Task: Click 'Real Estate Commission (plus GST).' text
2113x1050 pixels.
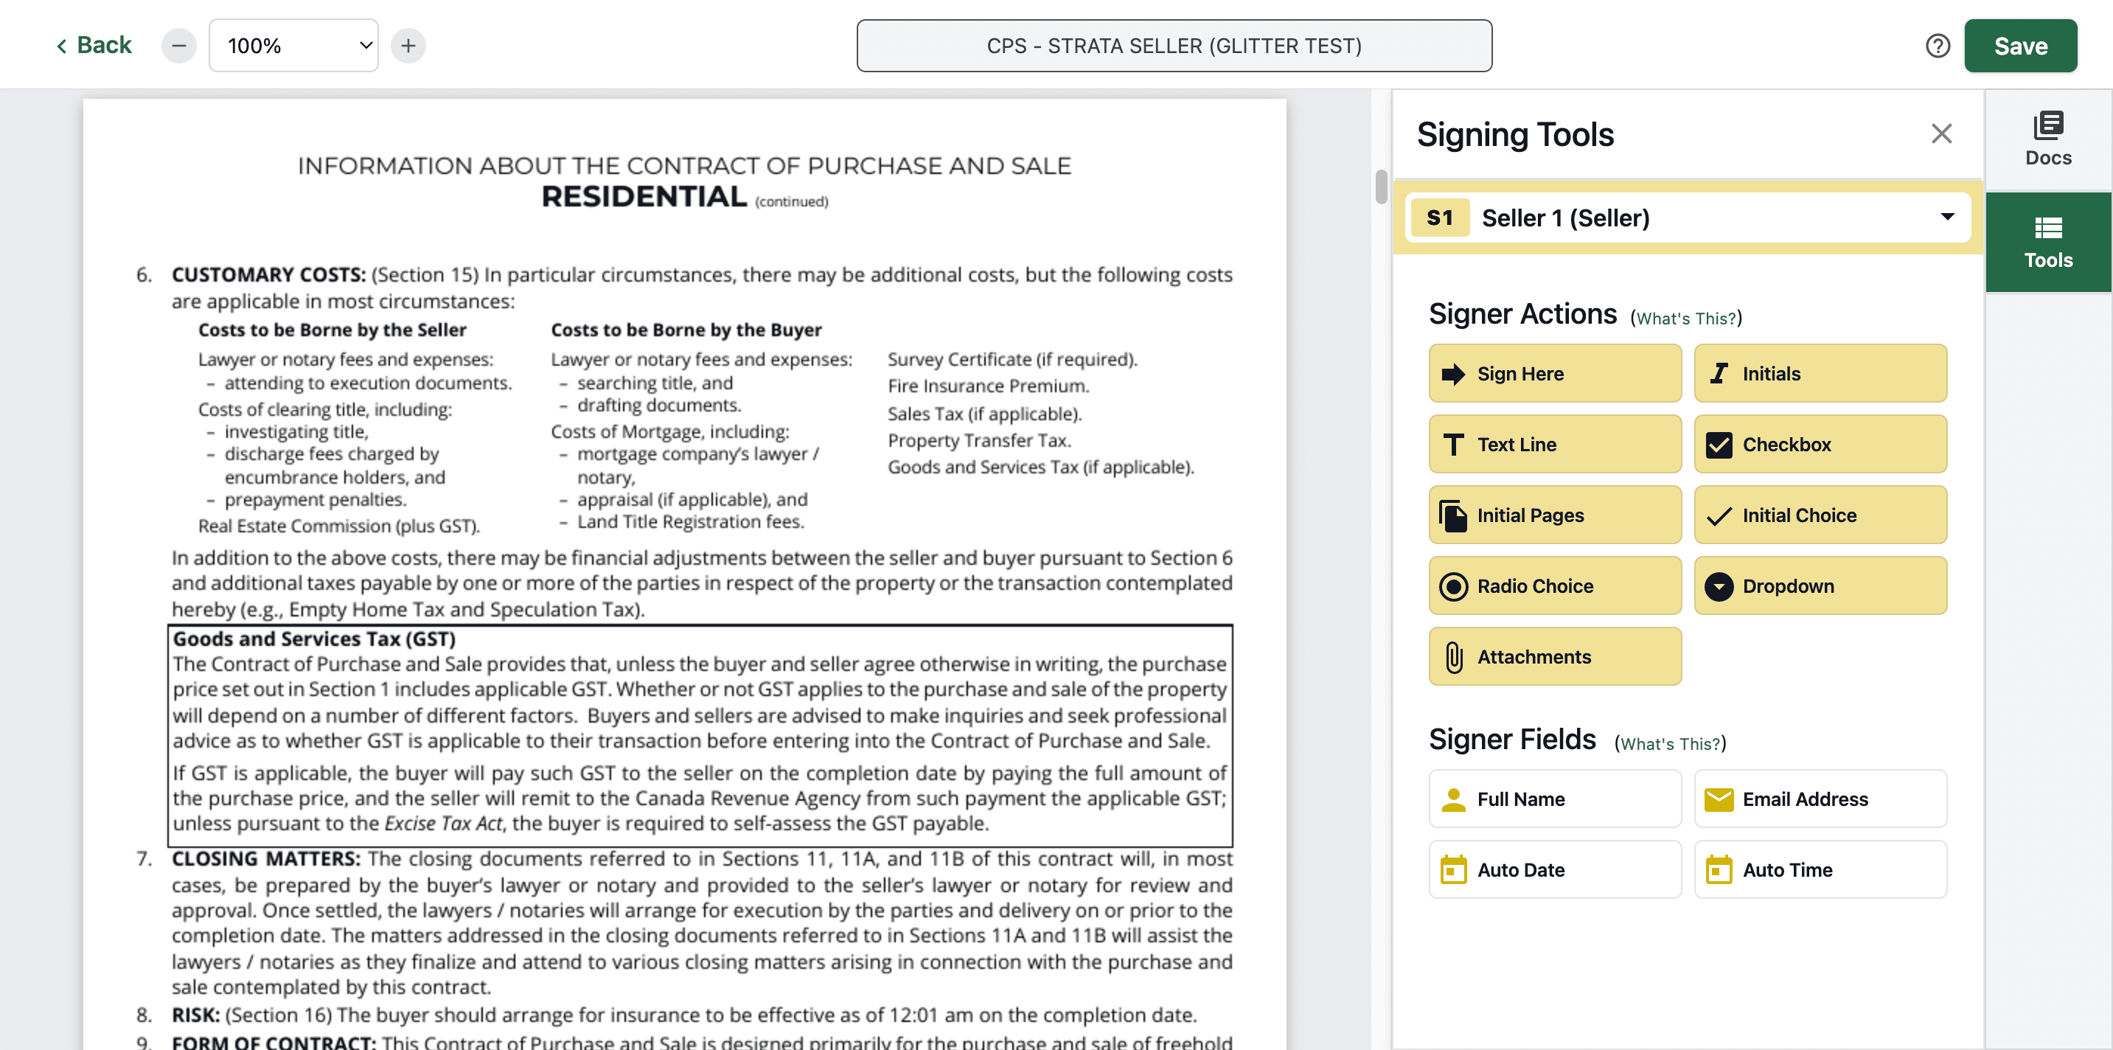Action: pos(338,526)
